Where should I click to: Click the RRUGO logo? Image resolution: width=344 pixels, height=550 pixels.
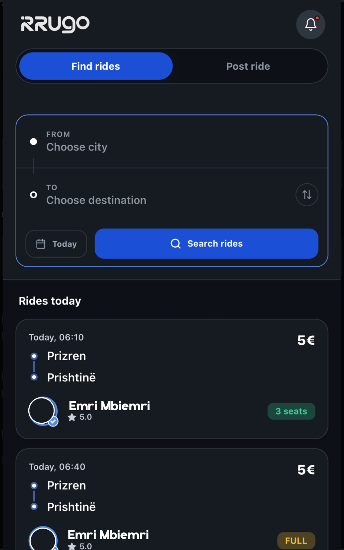click(55, 24)
